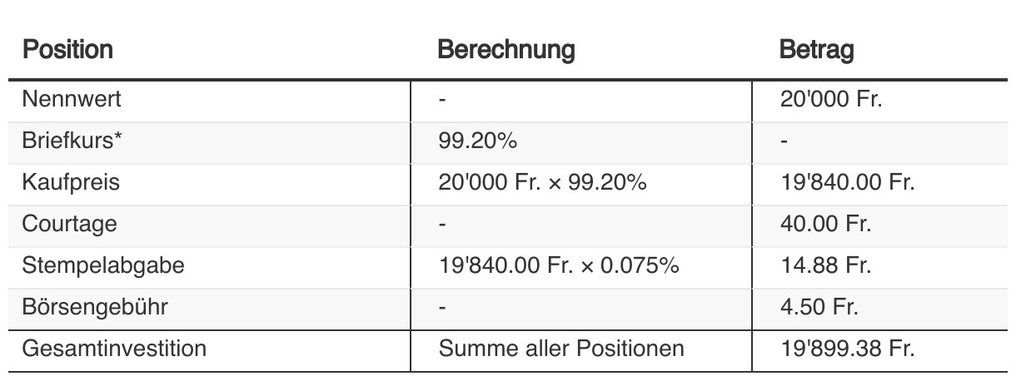Click the 19'899.38 Fr. total amount
The width and height of the screenshot is (1016, 381).
847,349
